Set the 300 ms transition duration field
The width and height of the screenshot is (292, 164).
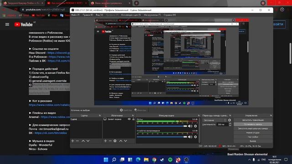coord(223,124)
